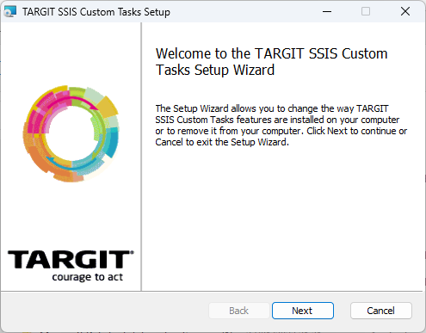The width and height of the screenshot is (426, 333).
Task: Click the Next button
Action: 303,311
